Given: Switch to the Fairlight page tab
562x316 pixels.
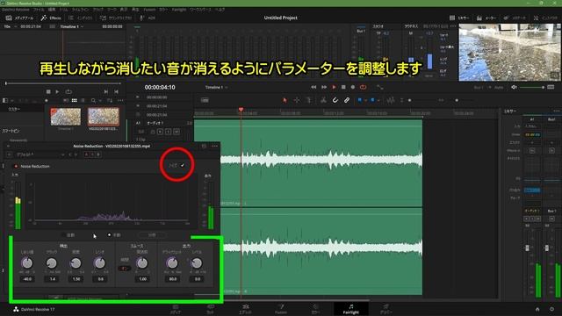Looking at the screenshot, I should point(351,309).
